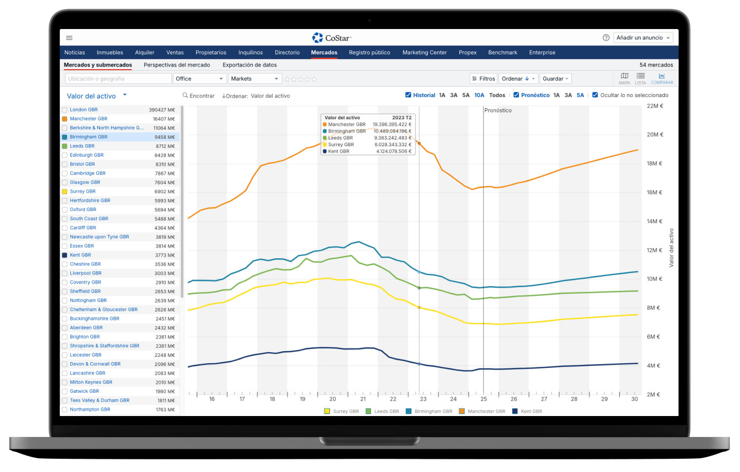
Task: Open the Edinburgh GBR market link
Action: tap(87, 155)
